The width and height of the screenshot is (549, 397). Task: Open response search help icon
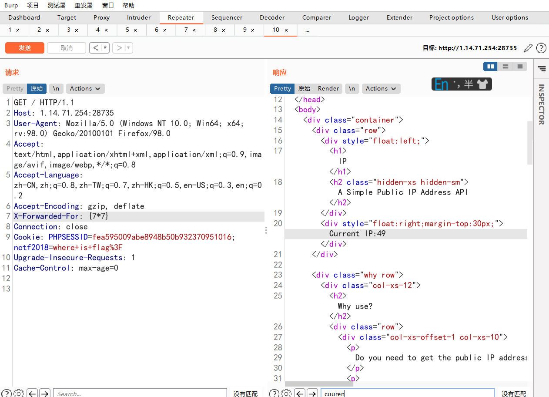point(273,393)
